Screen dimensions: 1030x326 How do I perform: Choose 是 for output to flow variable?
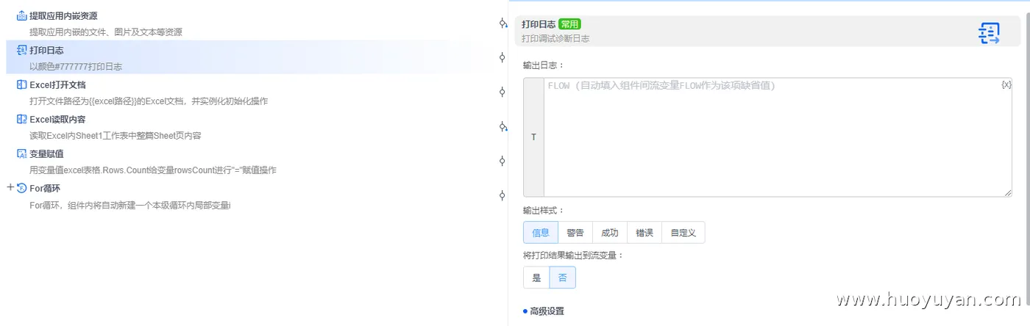tap(536, 278)
